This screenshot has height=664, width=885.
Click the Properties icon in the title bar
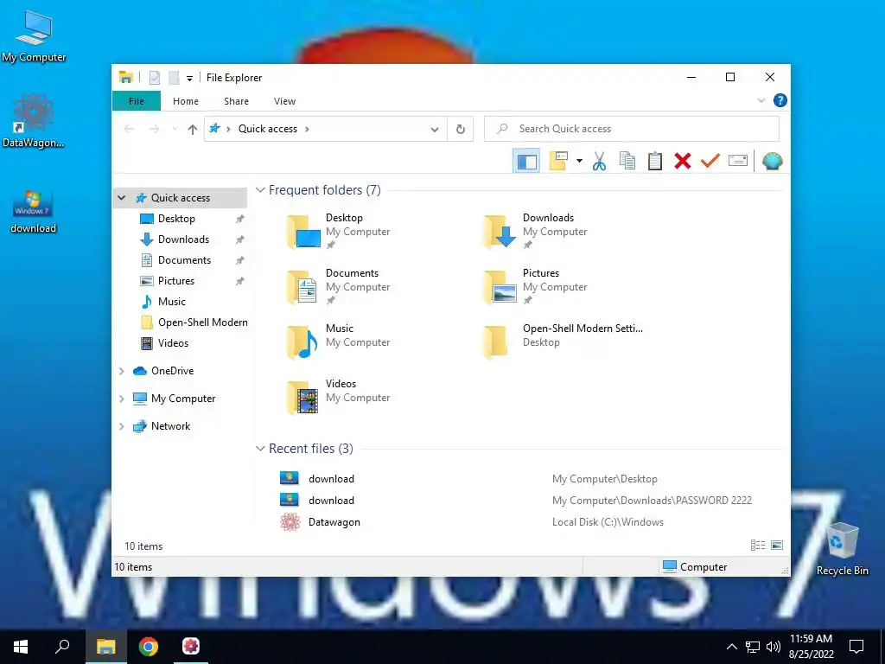155,77
